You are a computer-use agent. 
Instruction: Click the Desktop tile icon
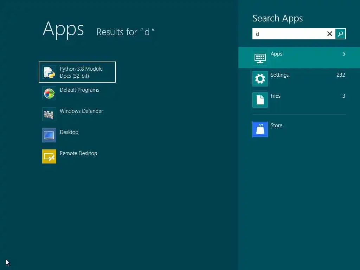point(49,135)
